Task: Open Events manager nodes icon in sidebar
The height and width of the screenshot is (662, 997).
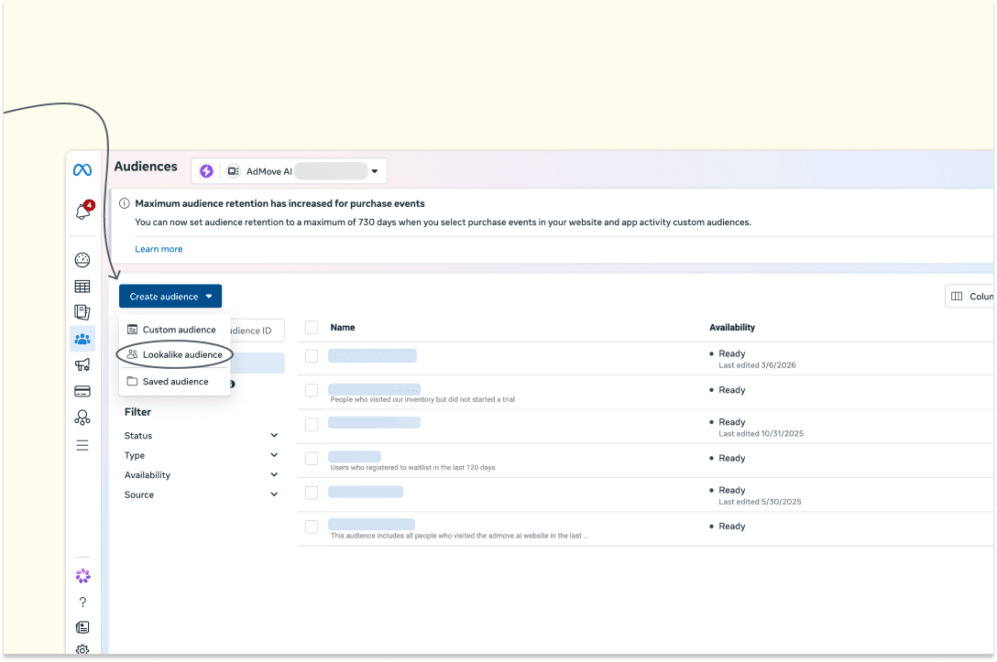Action: 82,418
